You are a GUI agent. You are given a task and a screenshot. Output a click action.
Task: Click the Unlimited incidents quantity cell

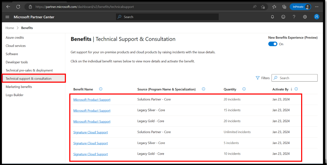click(237, 132)
